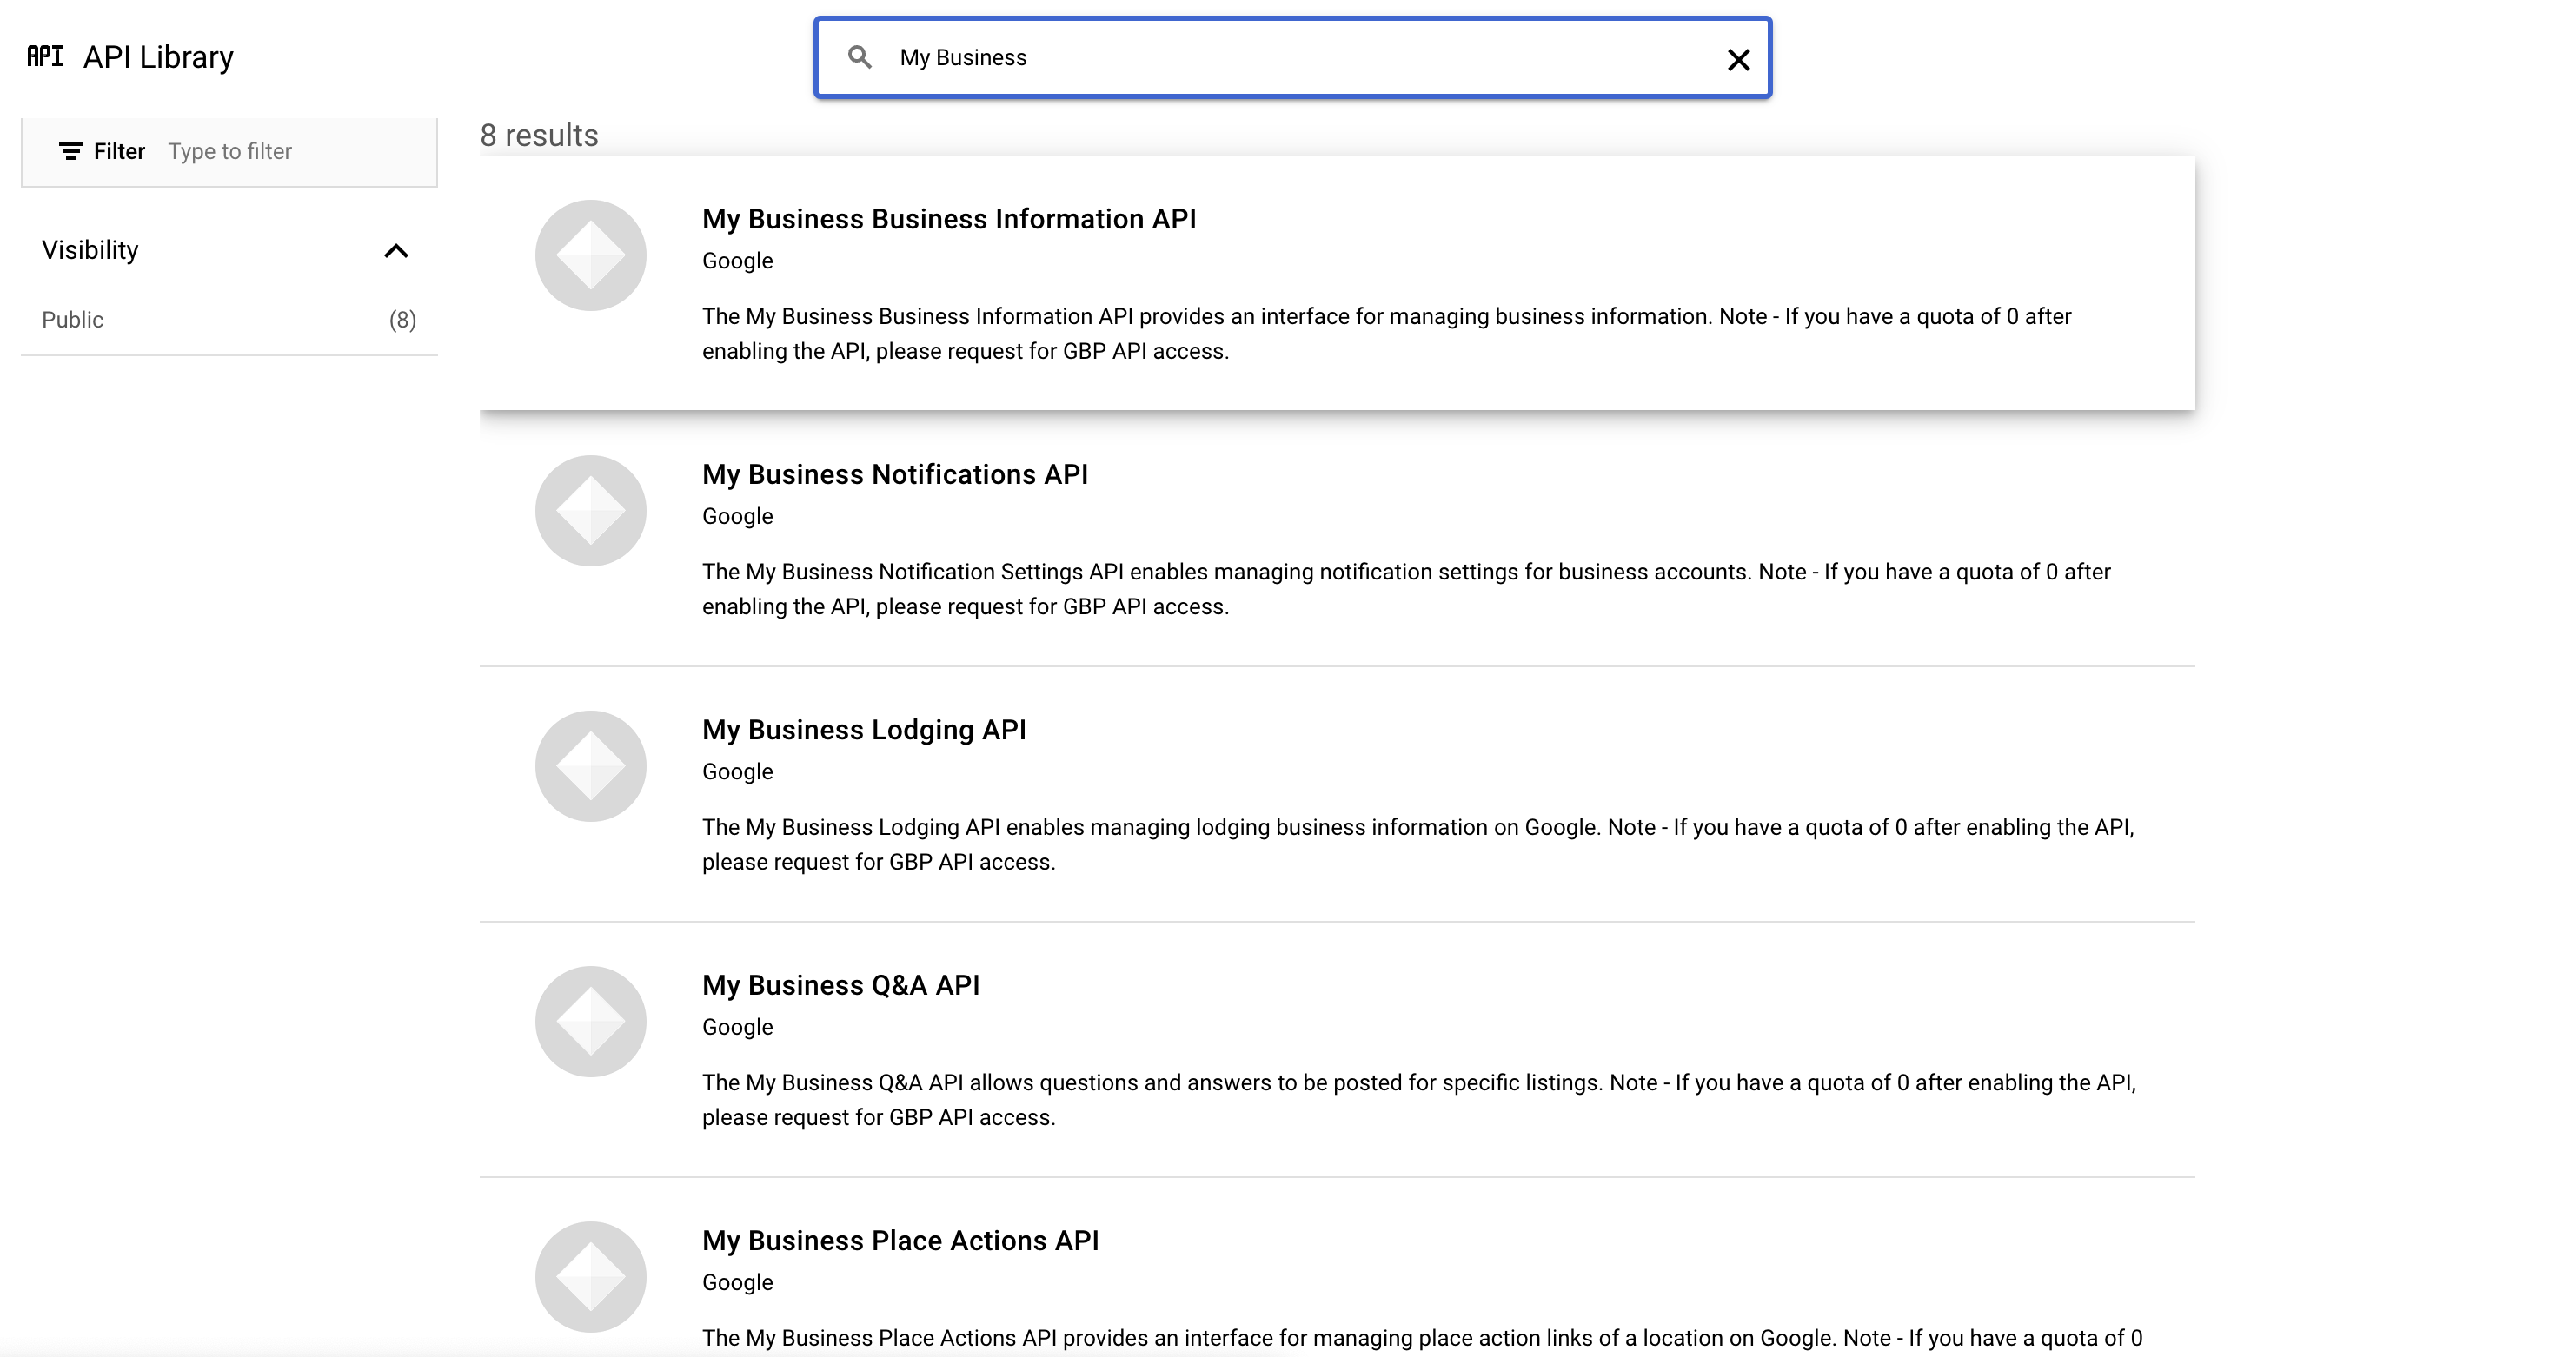This screenshot has width=2576, height=1357.
Task: Click the Place Actions API description text
Action: [1422, 1339]
